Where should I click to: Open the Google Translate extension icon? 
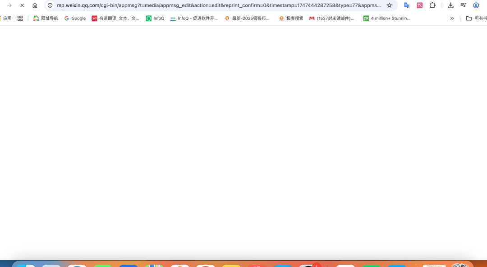click(407, 5)
